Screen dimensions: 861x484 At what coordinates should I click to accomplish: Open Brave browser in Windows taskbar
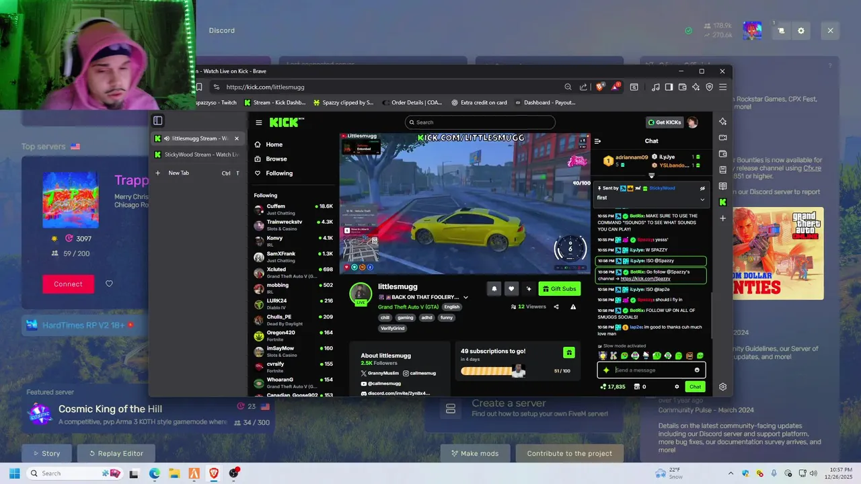coord(214,473)
